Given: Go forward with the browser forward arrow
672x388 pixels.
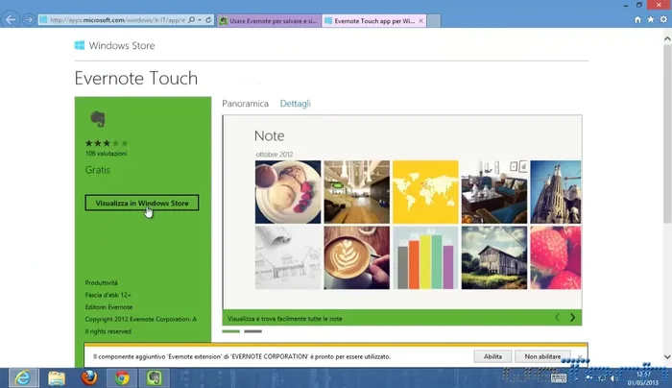Looking at the screenshot, I should click(x=29, y=20).
